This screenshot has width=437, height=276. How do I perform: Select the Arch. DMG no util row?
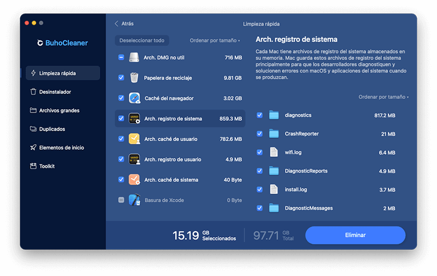[180, 57]
